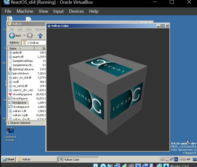Click the safely remove hardware tray icon

click(167, 160)
